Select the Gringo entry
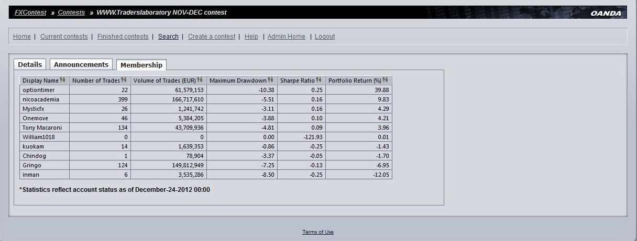The image size is (637, 241). pyautogui.click(x=32, y=165)
